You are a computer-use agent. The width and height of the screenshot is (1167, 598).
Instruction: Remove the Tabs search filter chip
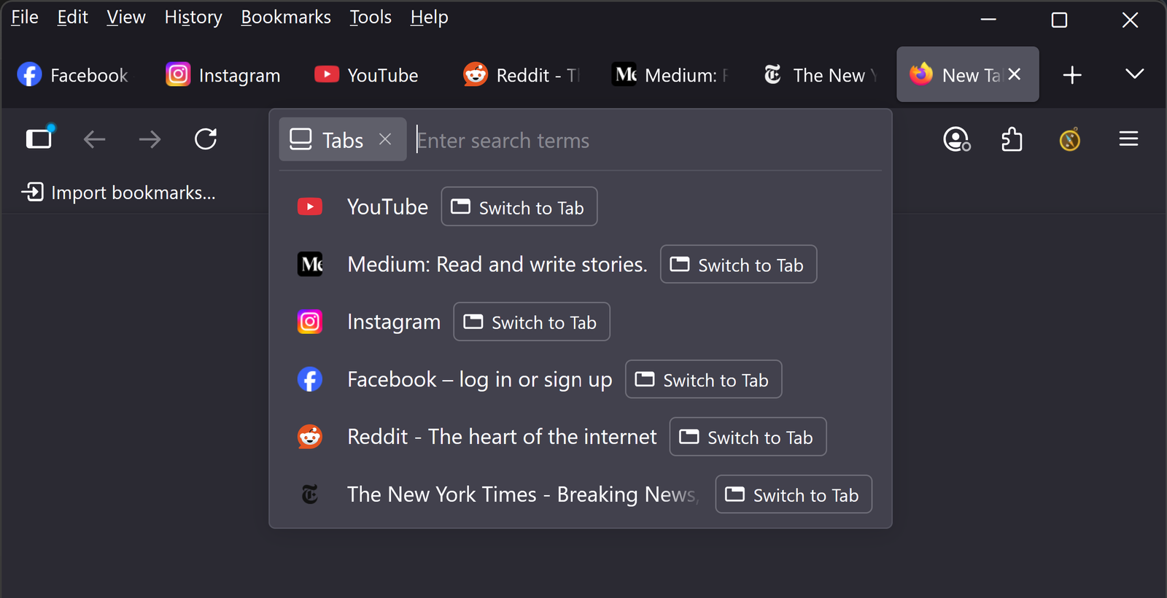(385, 139)
